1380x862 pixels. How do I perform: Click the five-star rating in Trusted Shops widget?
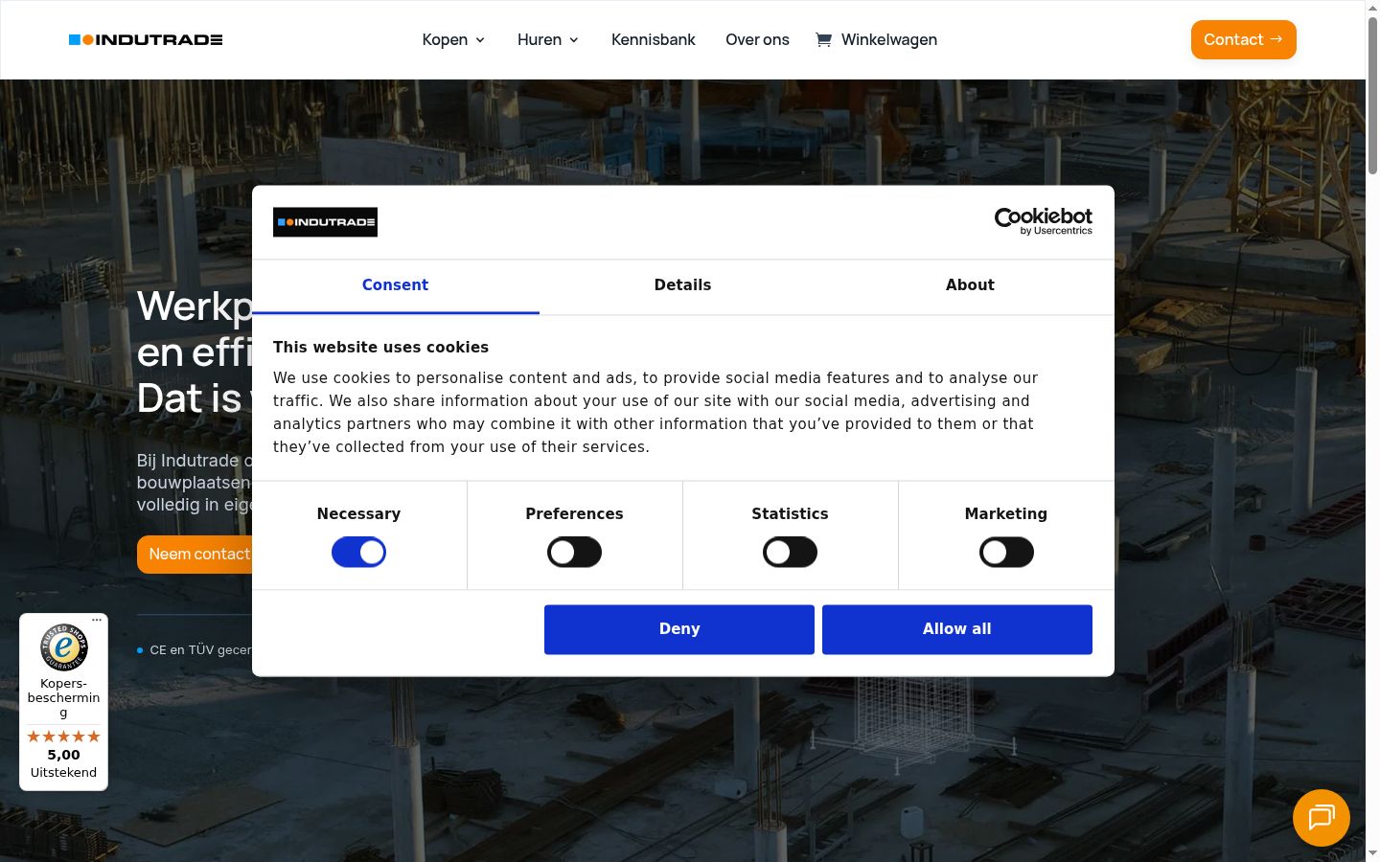click(63, 737)
